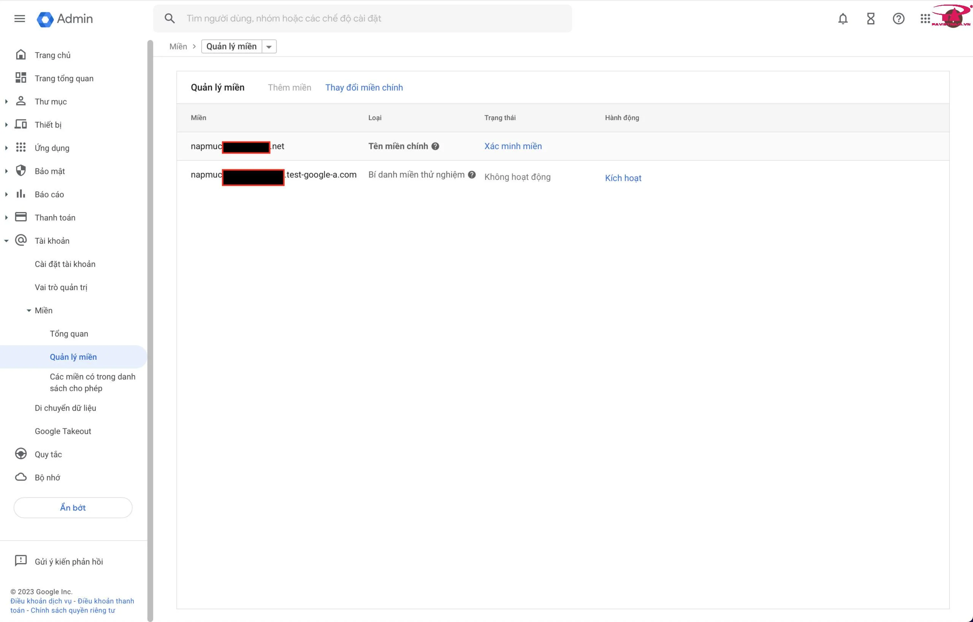
Task: Click the Trạng thái column header
Action: (500, 117)
